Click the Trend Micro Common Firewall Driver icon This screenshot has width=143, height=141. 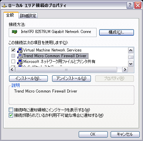tap(20, 56)
